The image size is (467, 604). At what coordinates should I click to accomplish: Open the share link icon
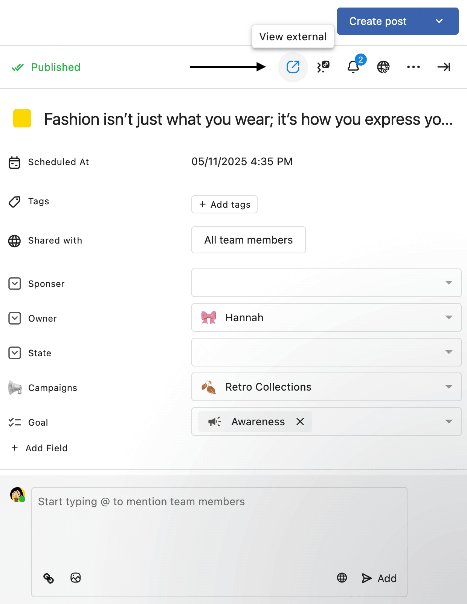point(323,67)
